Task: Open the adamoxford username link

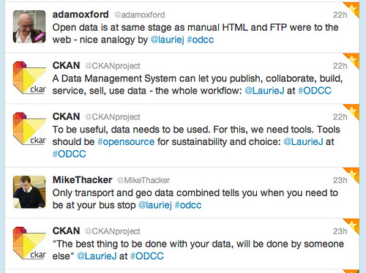Action: [81, 15]
